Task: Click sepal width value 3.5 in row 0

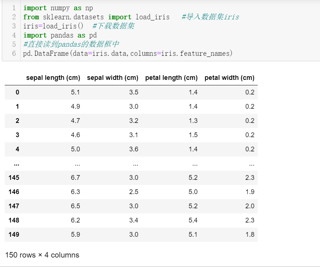Action: (x=134, y=92)
